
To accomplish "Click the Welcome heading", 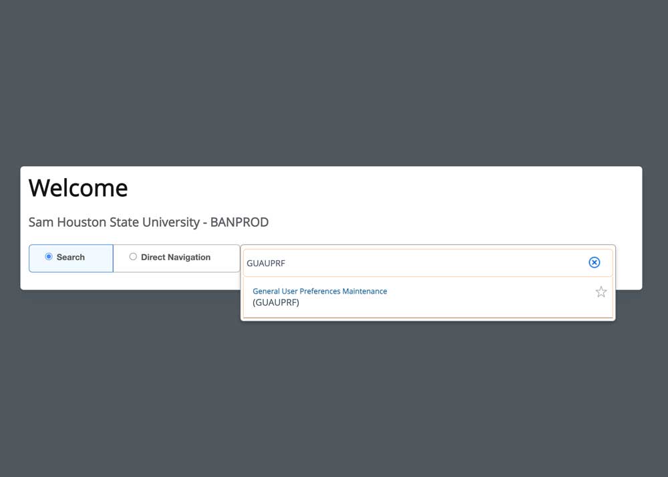I will tap(78, 188).
